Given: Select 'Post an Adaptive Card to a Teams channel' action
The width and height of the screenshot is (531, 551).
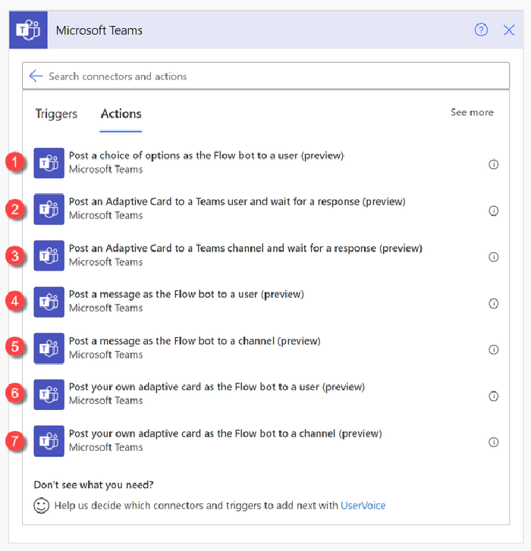Looking at the screenshot, I should (245, 248).
